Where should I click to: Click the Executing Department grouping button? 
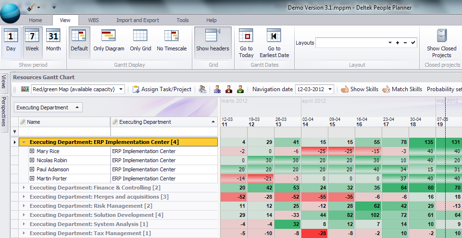[x=48, y=107]
